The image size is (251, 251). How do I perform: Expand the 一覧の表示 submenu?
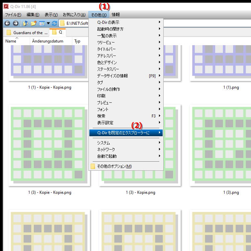[x=126, y=36]
